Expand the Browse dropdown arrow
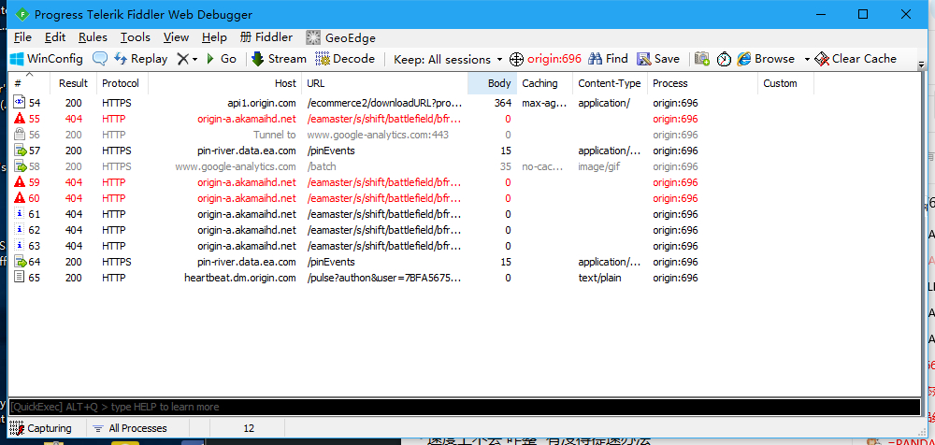Image resolution: width=935 pixels, height=445 pixels. 807,59
